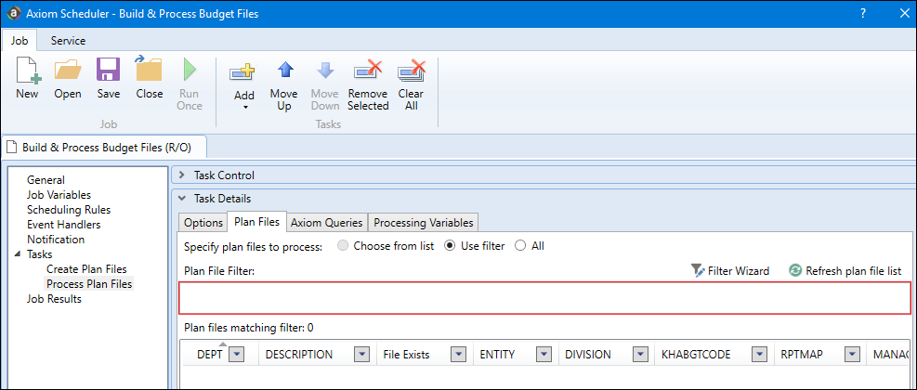Viewport: 917px width, 390px height.
Task: Open the Filter Wizard
Action: click(x=730, y=271)
